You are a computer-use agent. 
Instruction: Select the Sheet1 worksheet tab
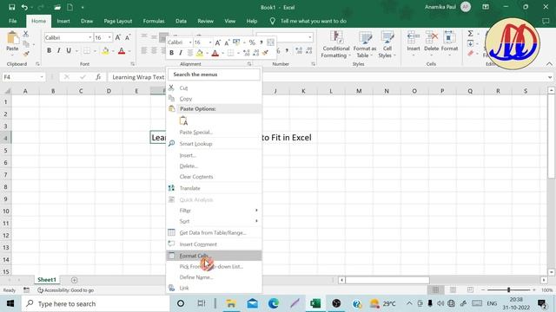pos(47,280)
